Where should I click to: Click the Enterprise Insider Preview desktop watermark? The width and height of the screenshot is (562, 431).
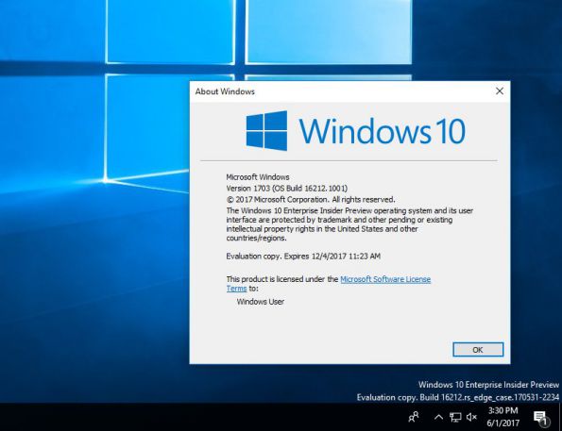488,385
